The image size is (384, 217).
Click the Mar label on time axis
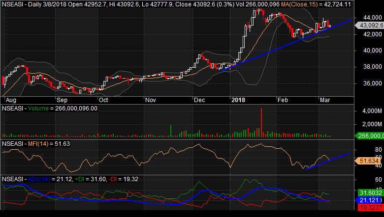point(325,99)
